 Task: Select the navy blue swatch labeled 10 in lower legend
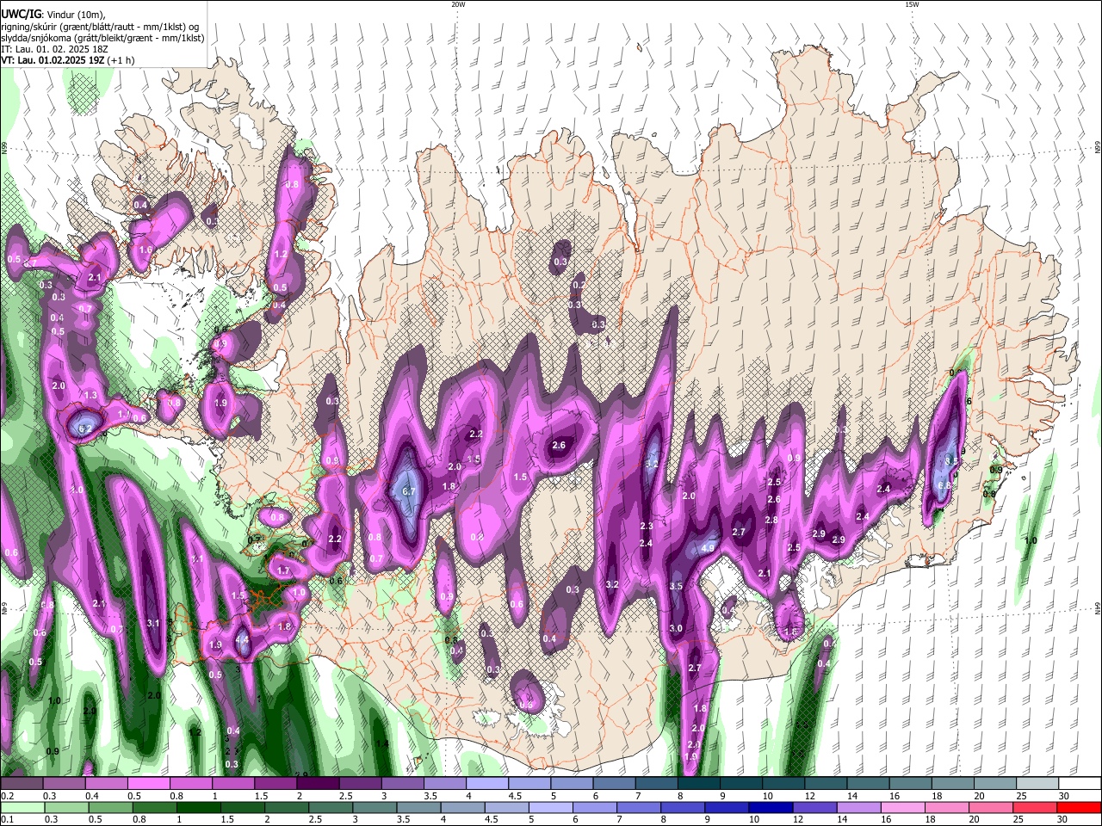pyautogui.click(x=771, y=808)
